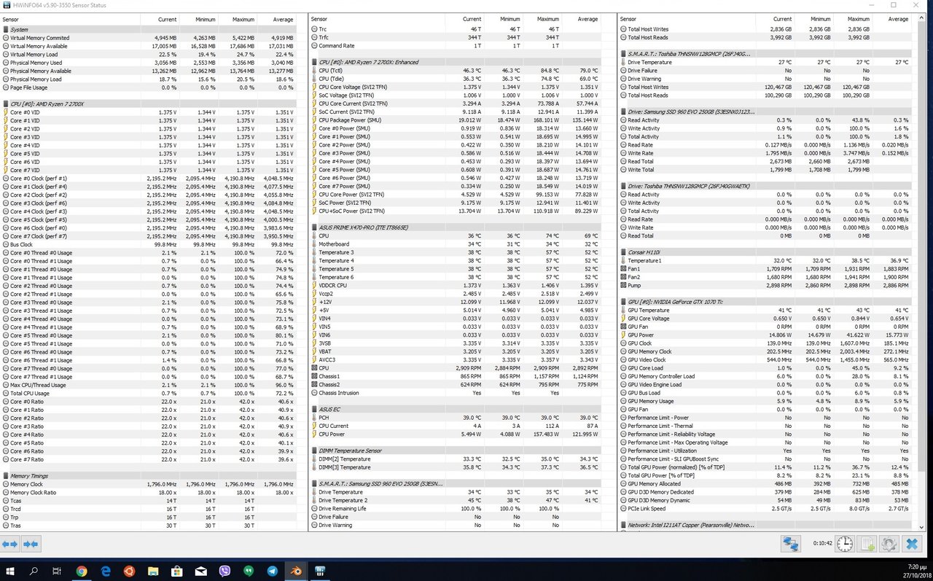Click the GPU Memory Clock row
The image size is (933, 581).
point(765,351)
